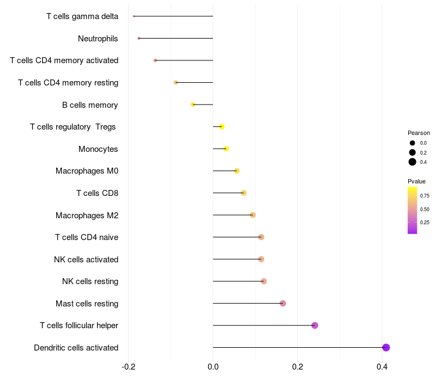
Task: Click the T cells CD8 dot
Action: point(244,193)
